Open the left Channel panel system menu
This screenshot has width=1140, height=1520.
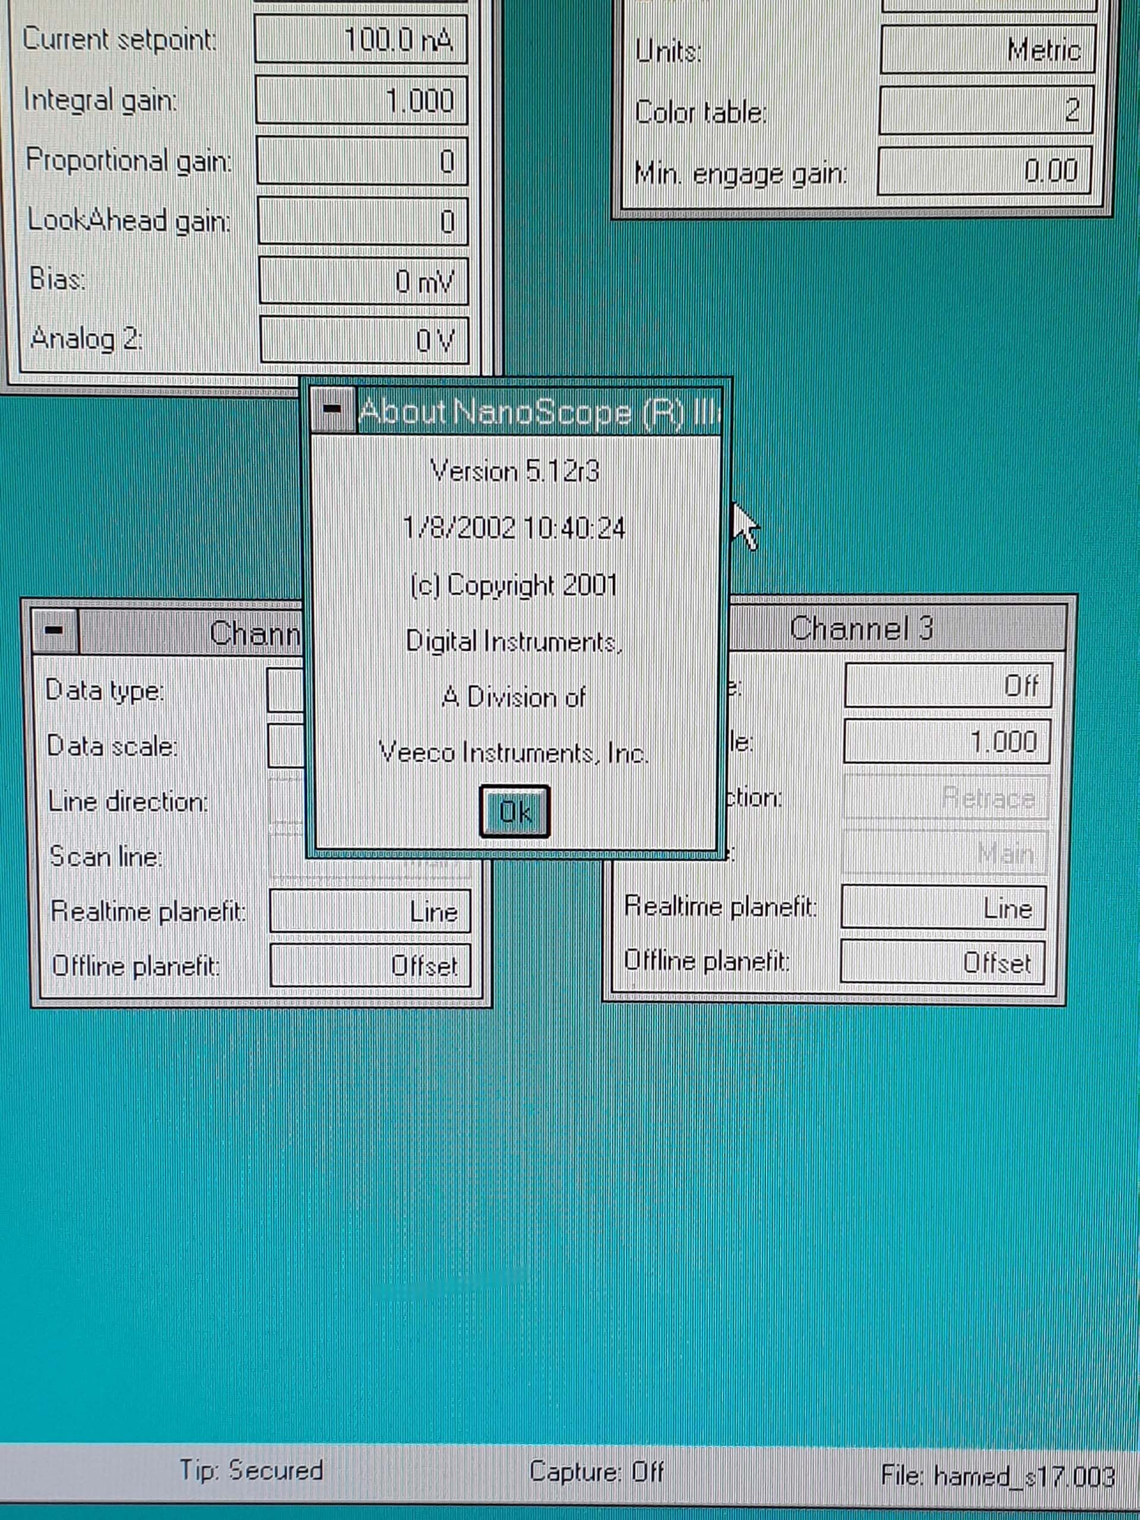coord(55,630)
